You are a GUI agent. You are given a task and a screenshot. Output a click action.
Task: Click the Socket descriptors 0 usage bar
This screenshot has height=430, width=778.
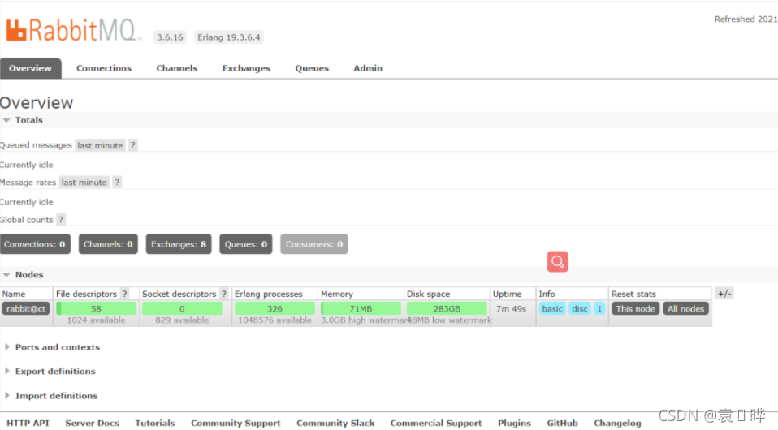pyautogui.click(x=182, y=308)
